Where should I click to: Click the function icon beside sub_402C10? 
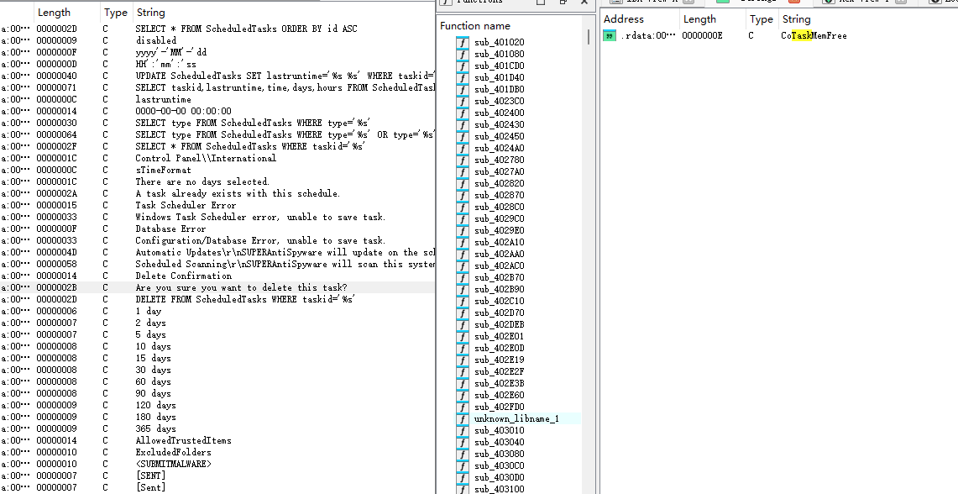[463, 301]
